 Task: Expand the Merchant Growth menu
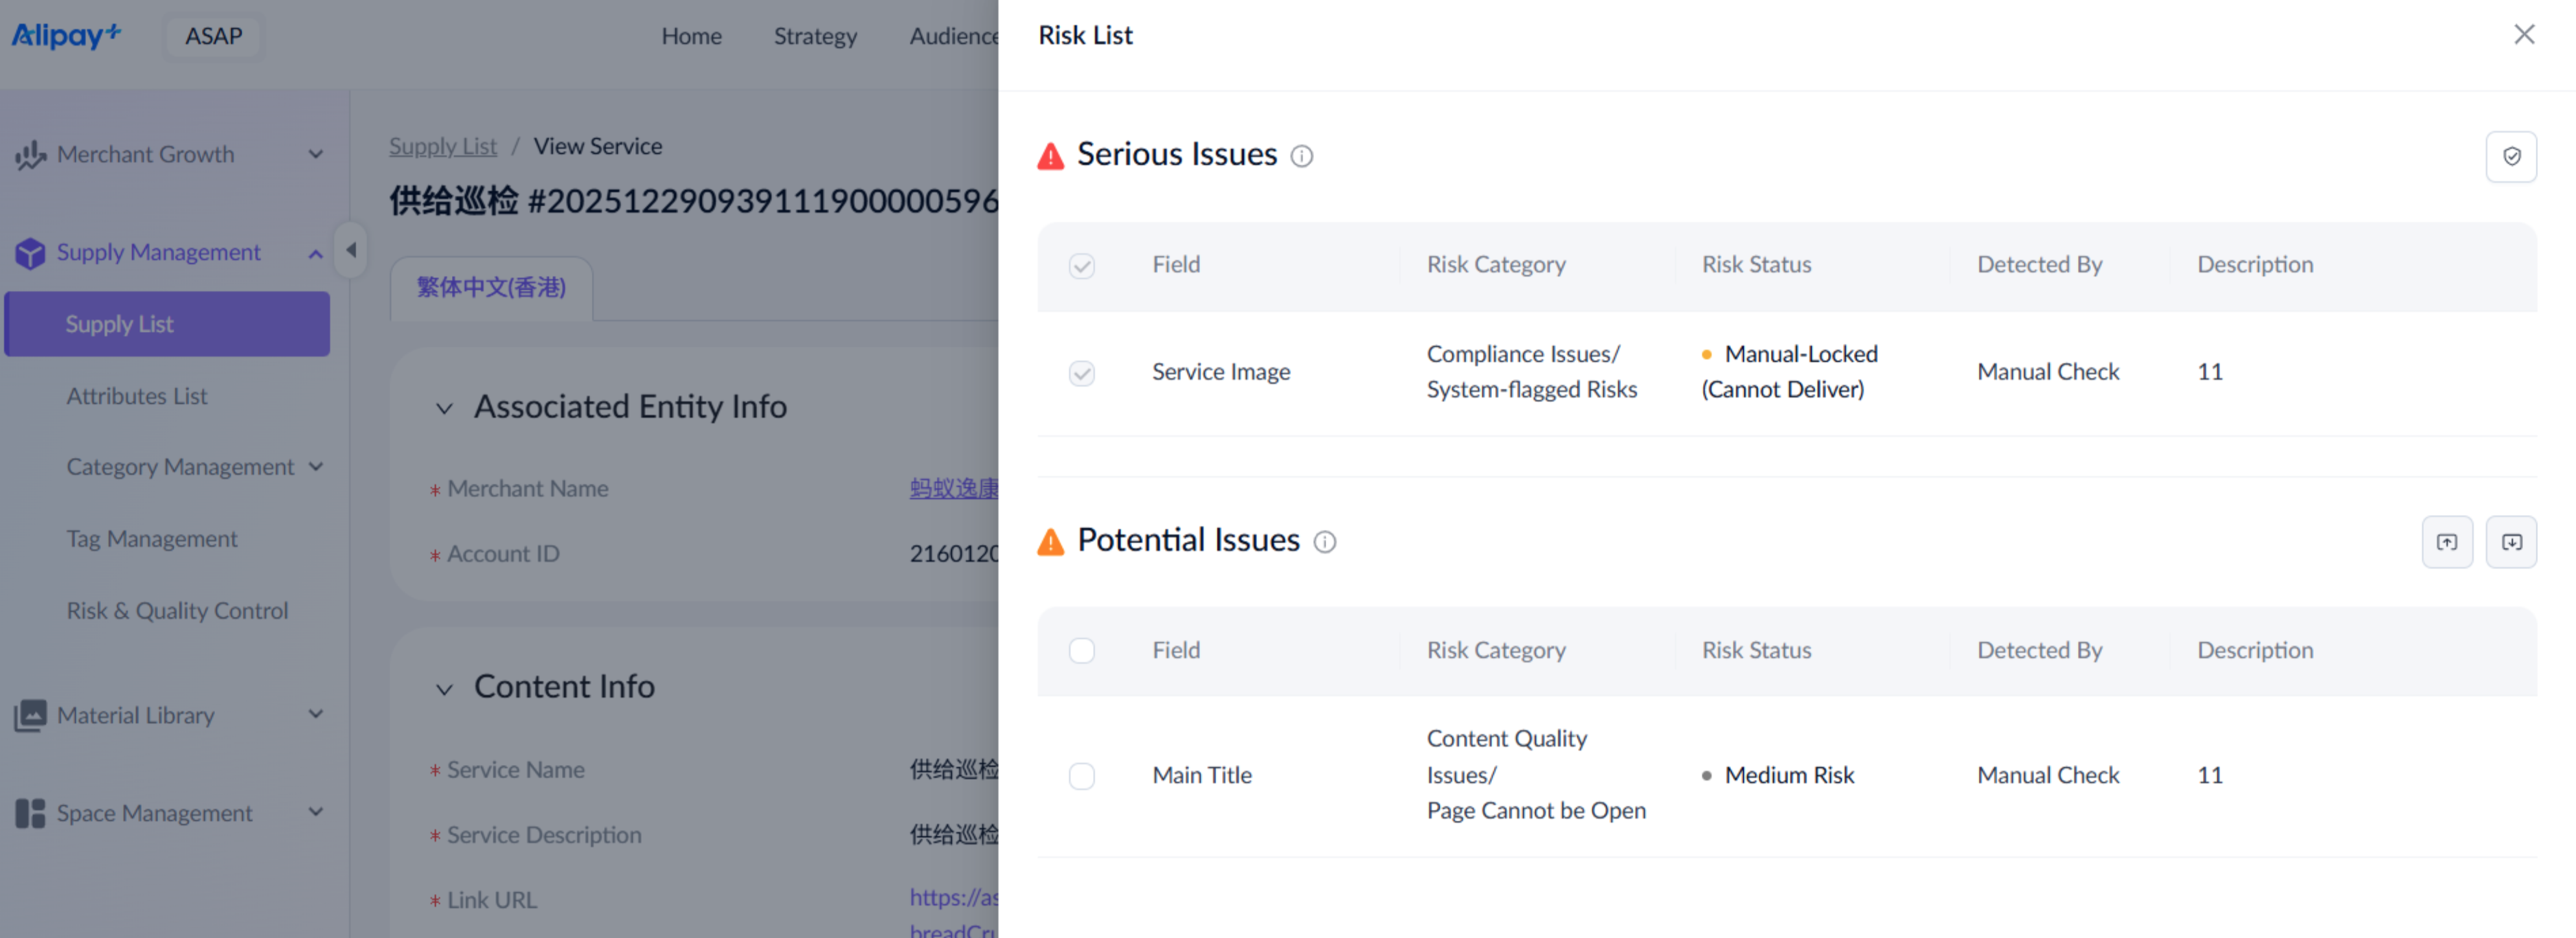(315, 154)
